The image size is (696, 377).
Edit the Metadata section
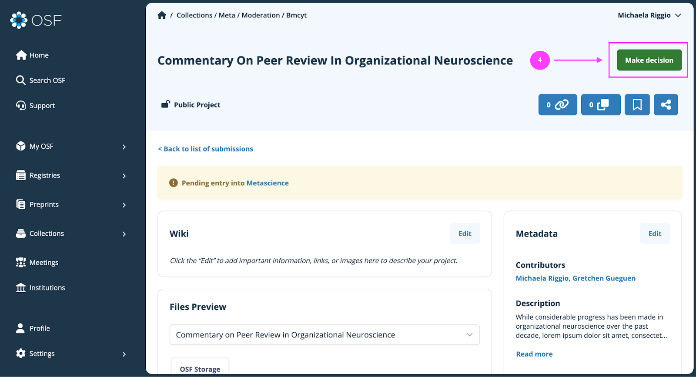click(x=655, y=234)
